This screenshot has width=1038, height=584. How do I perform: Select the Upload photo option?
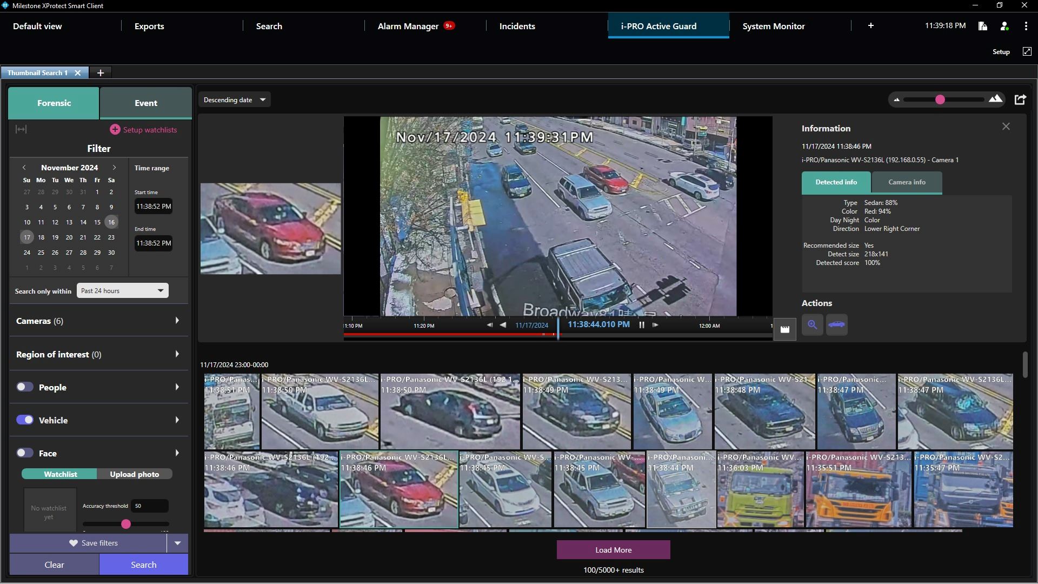135,474
